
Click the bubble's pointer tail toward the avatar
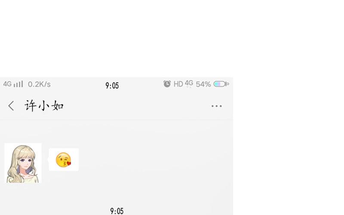click(x=48, y=160)
